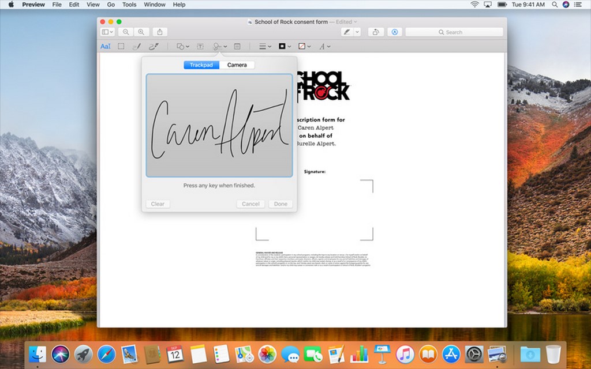The image size is (591, 369).
Task: Open Maps from the Dock
Action: tap(244, 355)
